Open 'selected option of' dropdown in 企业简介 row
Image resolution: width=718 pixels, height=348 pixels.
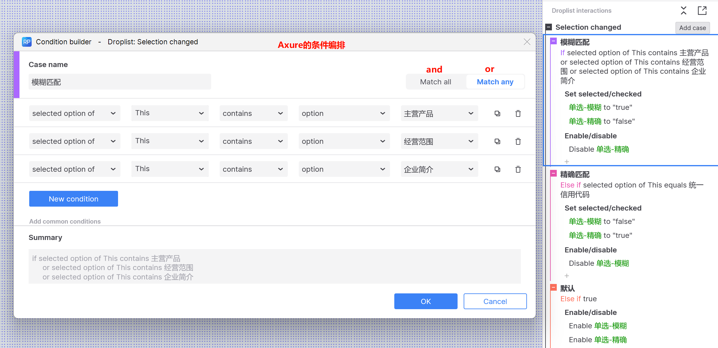pos(75,169)
